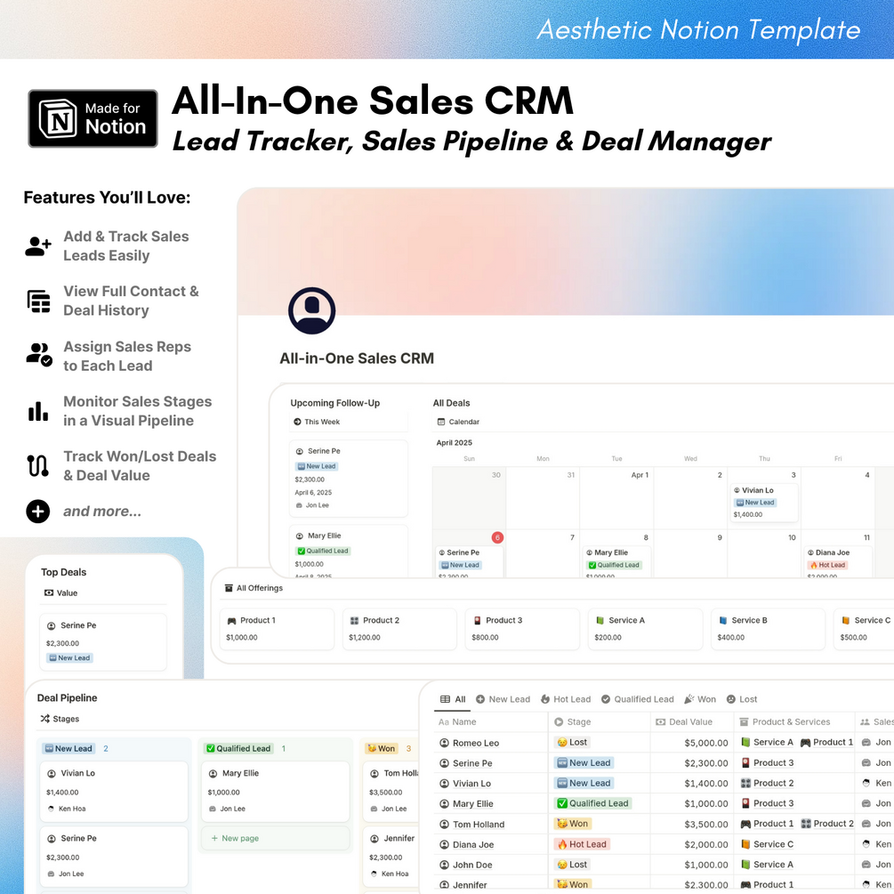Open the Hot Lead tab

(566, 699)
